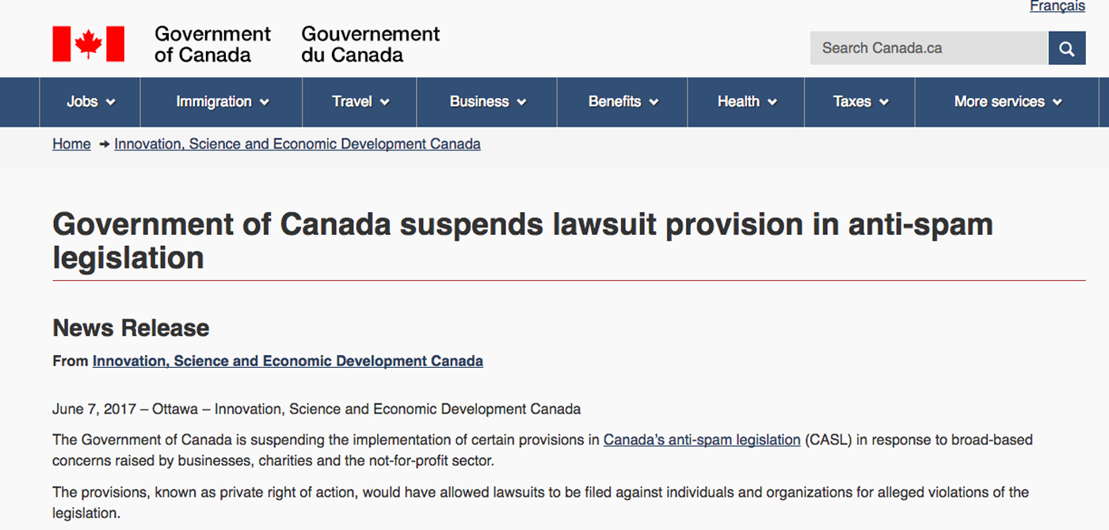This screenshot has height=530, width=1109.
Task: Expand the Travel menu
Action: click(x=360, y=102)
